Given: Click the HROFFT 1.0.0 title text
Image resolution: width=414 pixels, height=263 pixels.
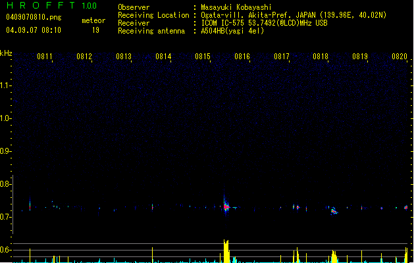Looking at the screenshot, I should coord(52,5).
